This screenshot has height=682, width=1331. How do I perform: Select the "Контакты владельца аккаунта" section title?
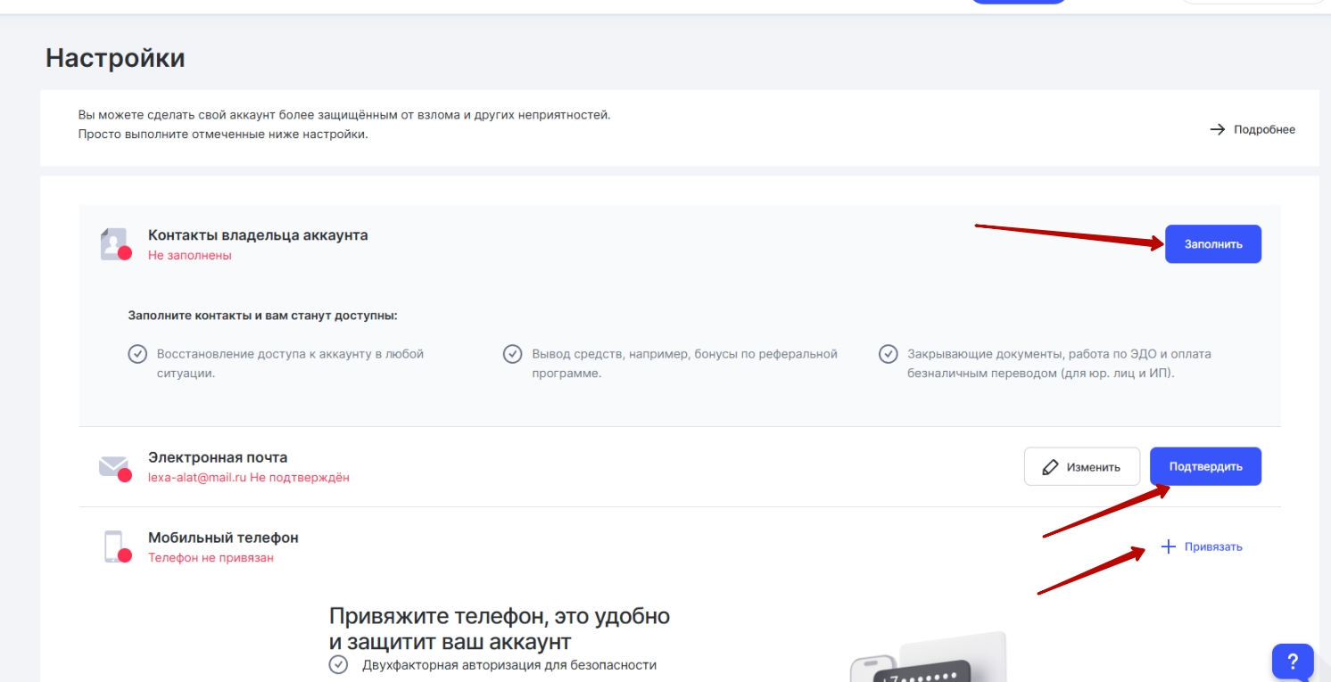(258, 235)
